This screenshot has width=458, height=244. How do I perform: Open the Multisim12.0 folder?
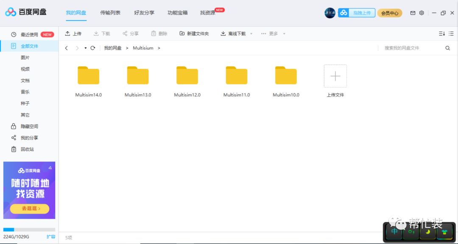pos(187,76)
